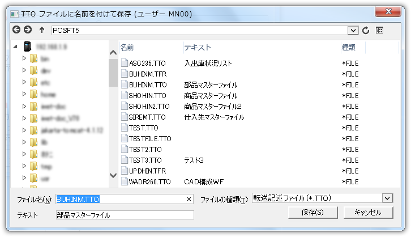Click the Forward navigation arrow
This screenshot has width=411, height=237.
click(x=28, y=29)
